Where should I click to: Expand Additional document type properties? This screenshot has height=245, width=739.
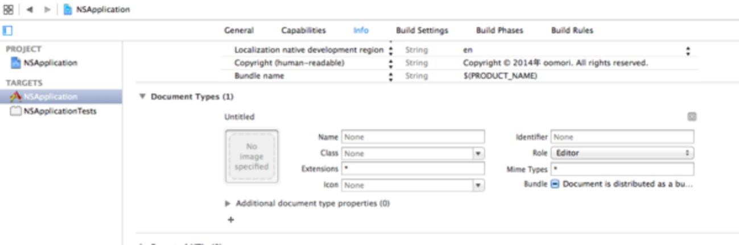point(228,203)
